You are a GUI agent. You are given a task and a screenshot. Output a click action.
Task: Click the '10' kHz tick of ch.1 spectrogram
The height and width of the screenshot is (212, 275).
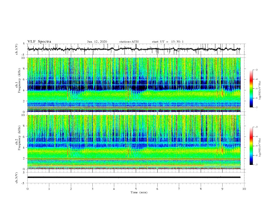[x=23, y=58]
